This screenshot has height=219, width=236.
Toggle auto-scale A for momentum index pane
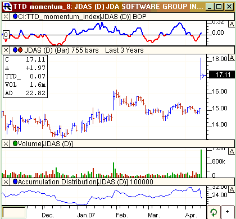[232, 24]
